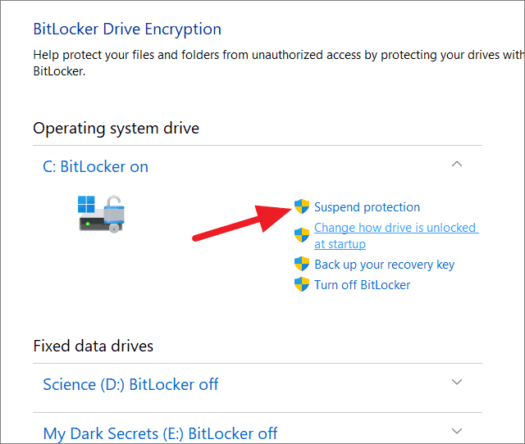Click the C: BitLocker on heading

point(95,166)
